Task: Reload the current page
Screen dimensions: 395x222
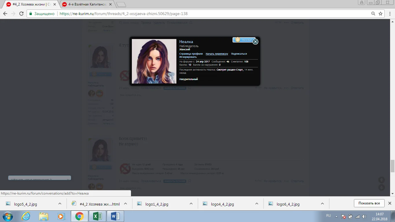Action: [x=21, y=14]
